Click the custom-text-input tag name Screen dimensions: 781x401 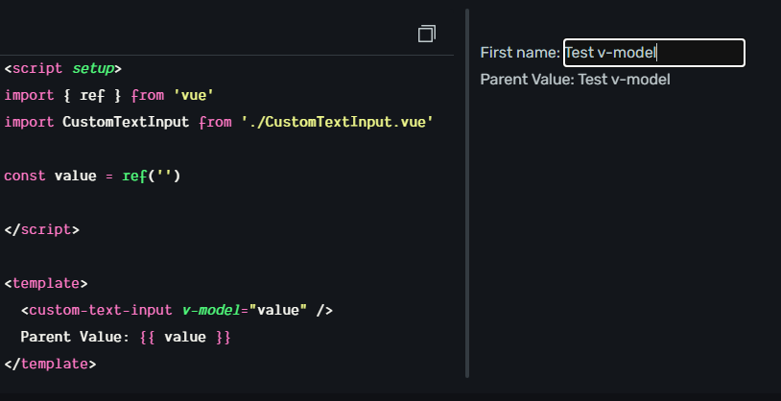[100, 310]
